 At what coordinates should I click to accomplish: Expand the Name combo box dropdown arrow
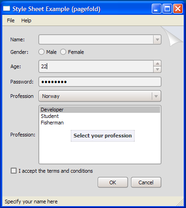157,39
